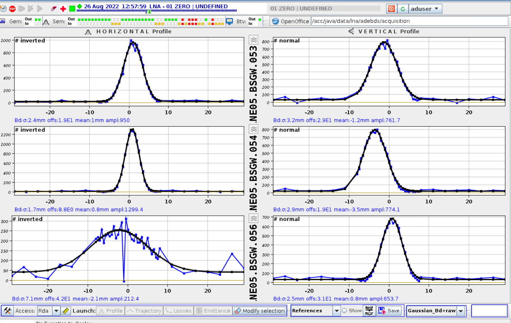Click the waveform icon next to Show
Image resolution: width=511 pixels, height=323 pixels.
coord(369,311)
